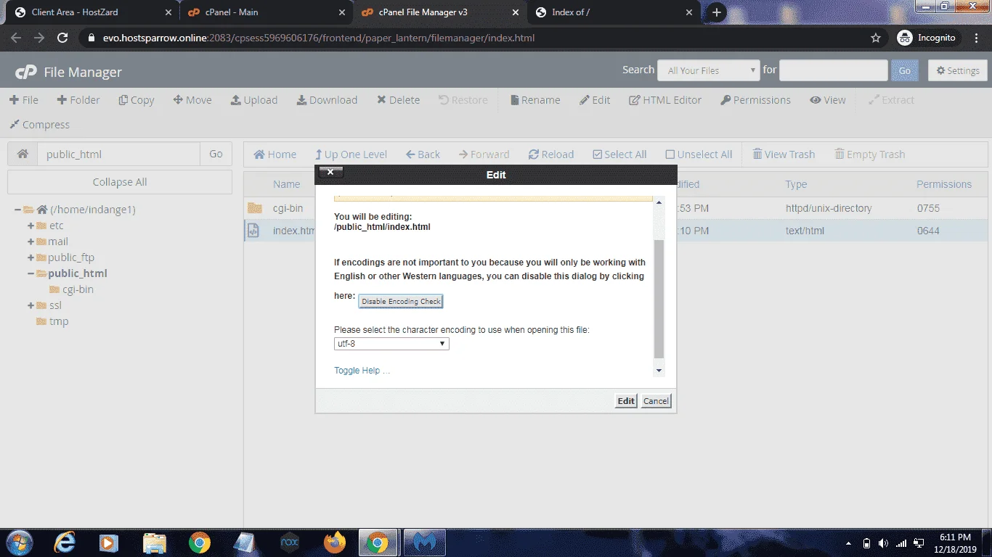Click the Download toolbar button

click(327, 100)
